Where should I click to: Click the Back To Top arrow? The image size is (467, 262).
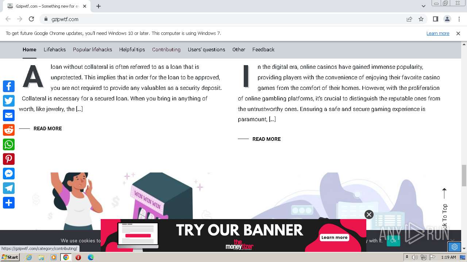tap(444, 209)
